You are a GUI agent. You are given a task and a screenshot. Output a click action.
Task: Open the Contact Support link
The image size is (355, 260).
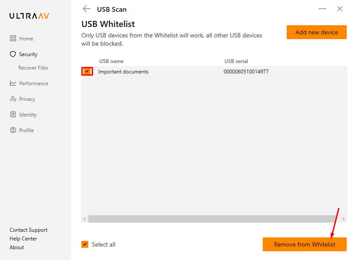29,230
